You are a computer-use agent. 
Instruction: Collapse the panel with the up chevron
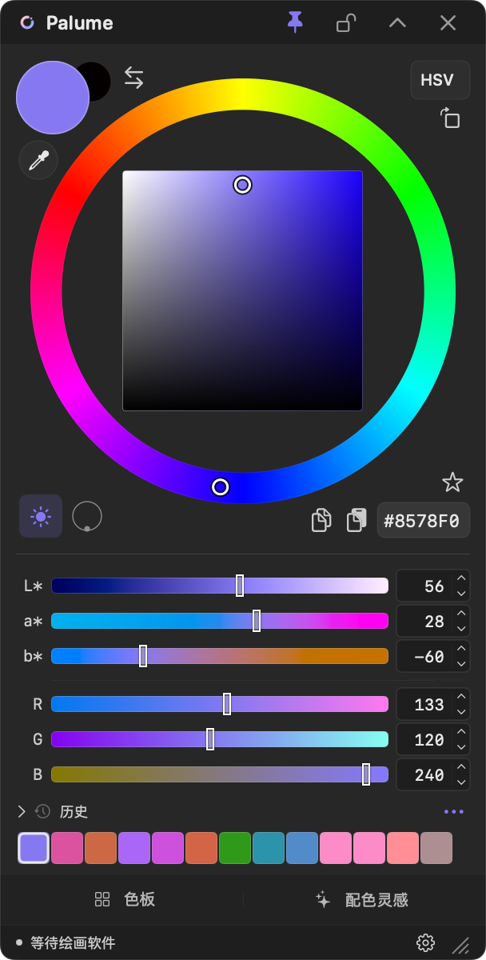397,22
